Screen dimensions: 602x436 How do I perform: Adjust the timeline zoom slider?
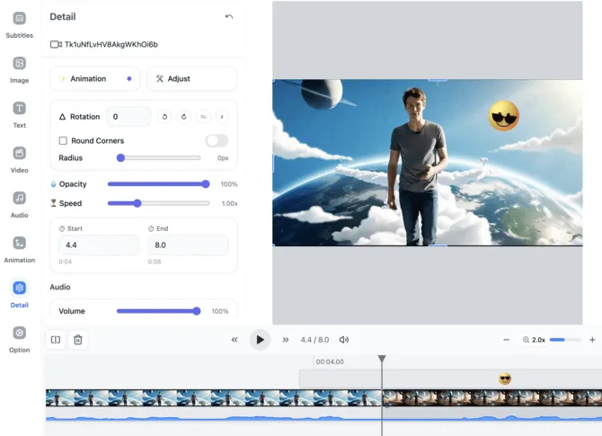pos(565,340)
